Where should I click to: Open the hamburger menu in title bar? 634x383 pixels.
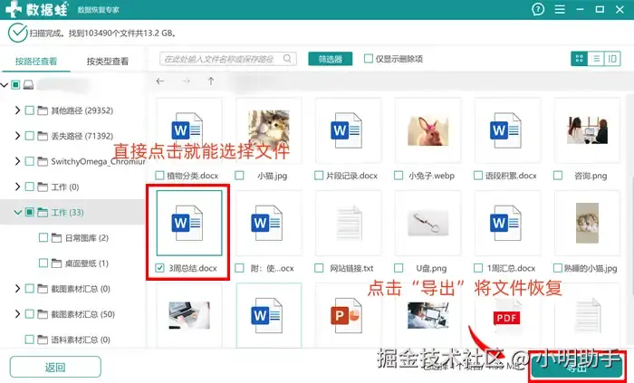(x=560, y=9)
